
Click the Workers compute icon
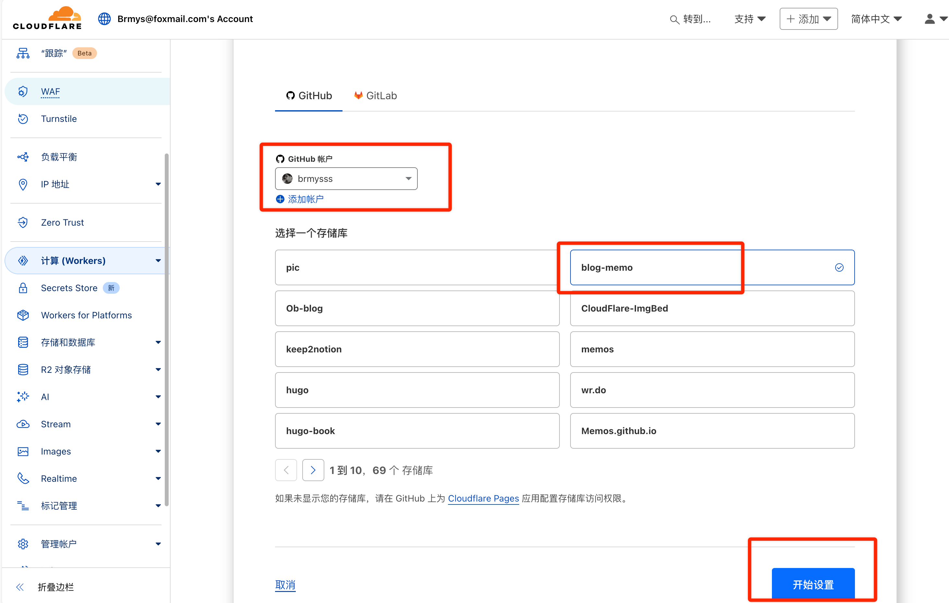(x=23, y=260)
